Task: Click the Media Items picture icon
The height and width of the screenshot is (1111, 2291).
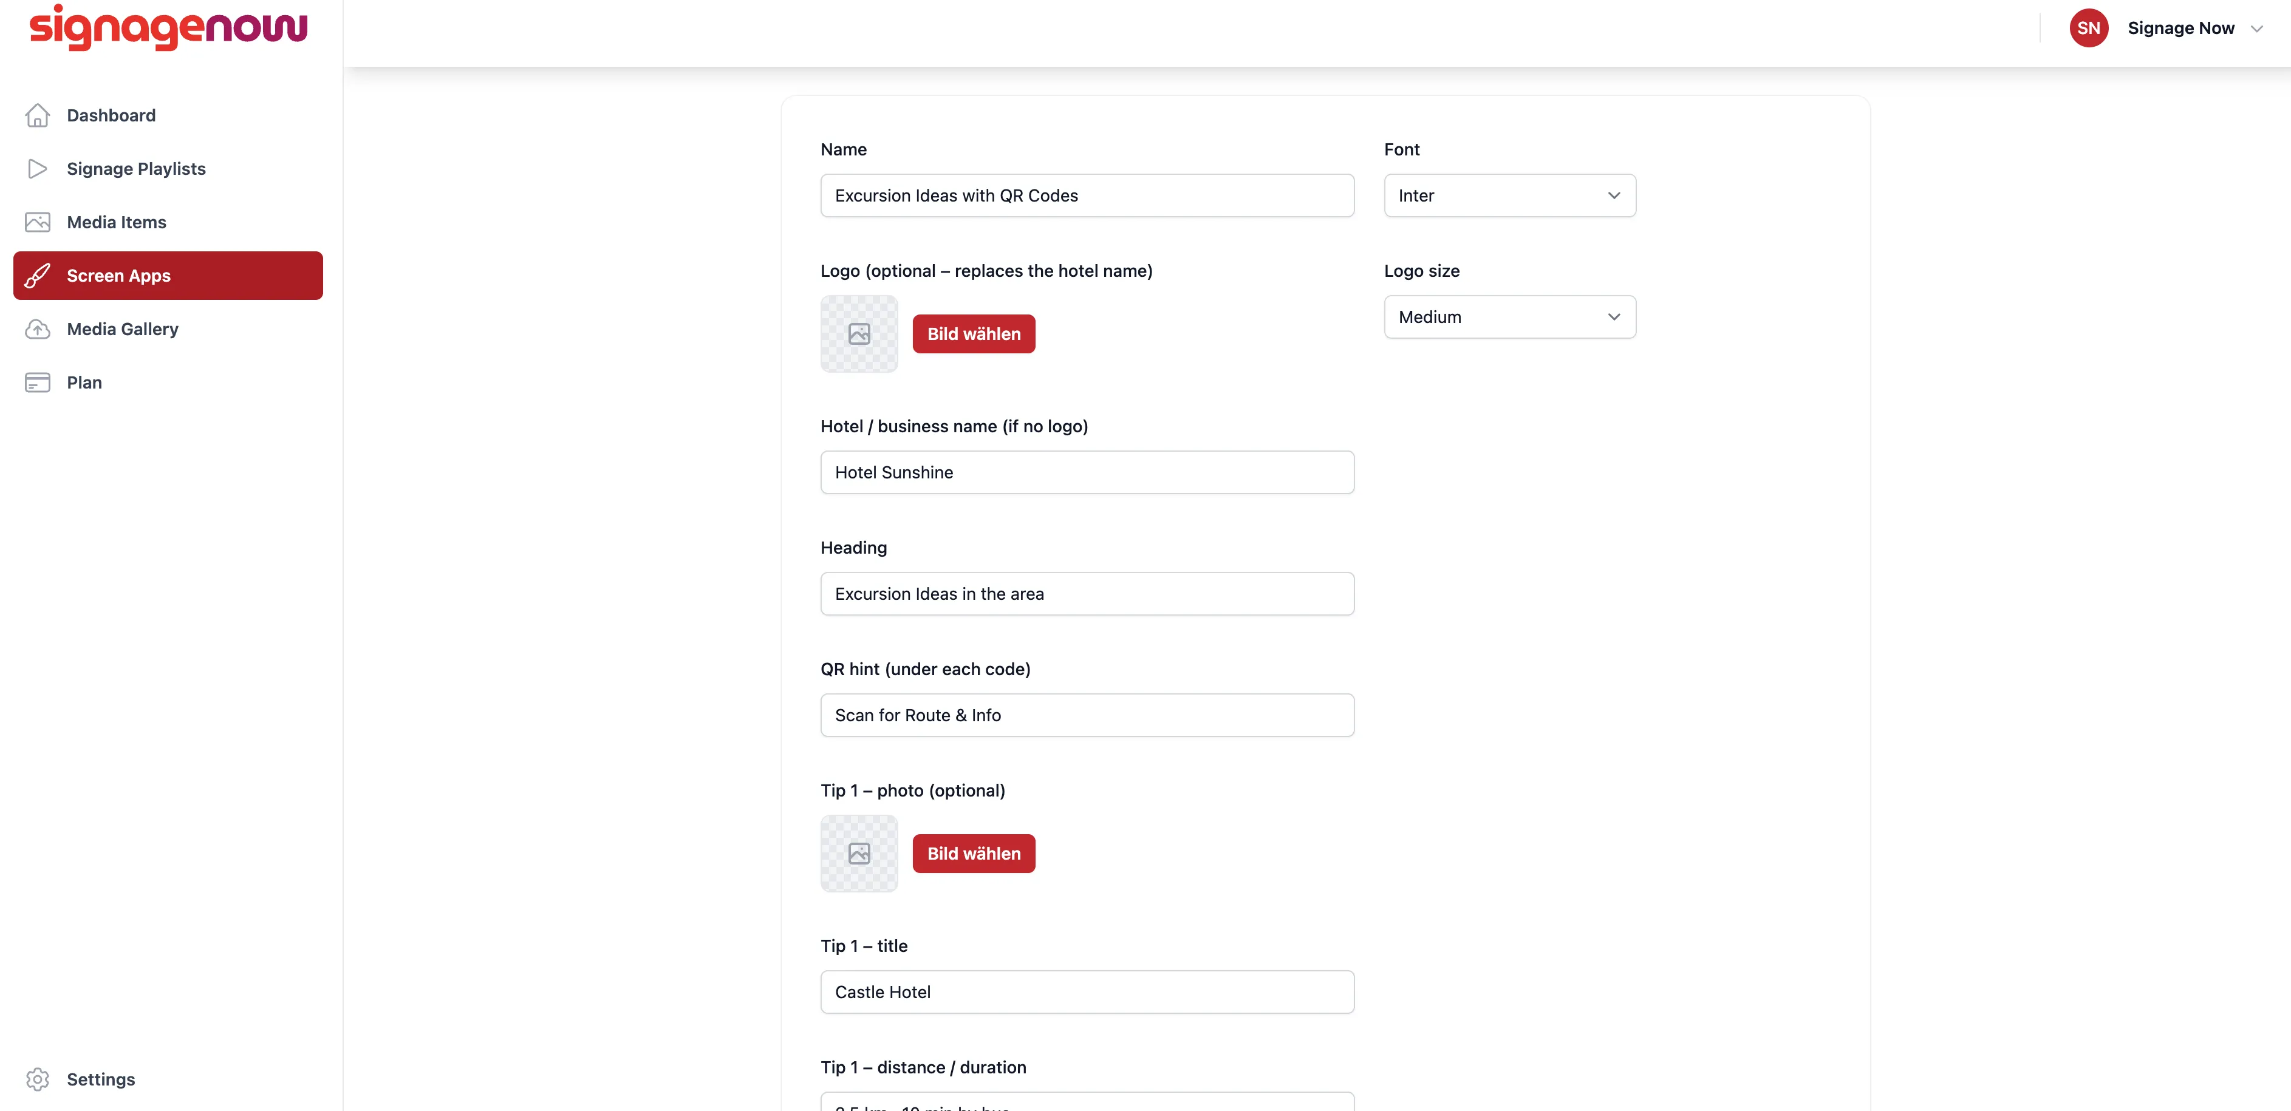Action: click(38, 222)
